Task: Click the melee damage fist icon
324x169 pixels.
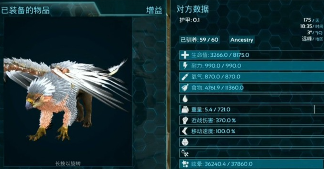Action: 185,120
